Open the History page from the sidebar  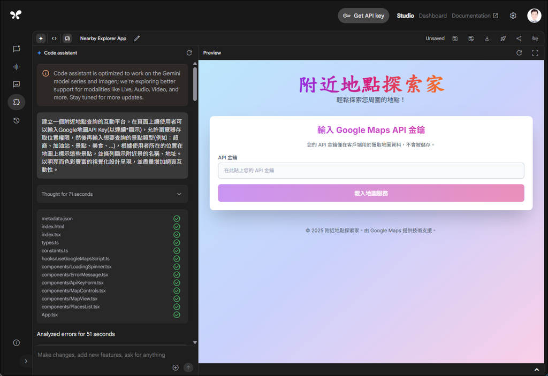17,120
